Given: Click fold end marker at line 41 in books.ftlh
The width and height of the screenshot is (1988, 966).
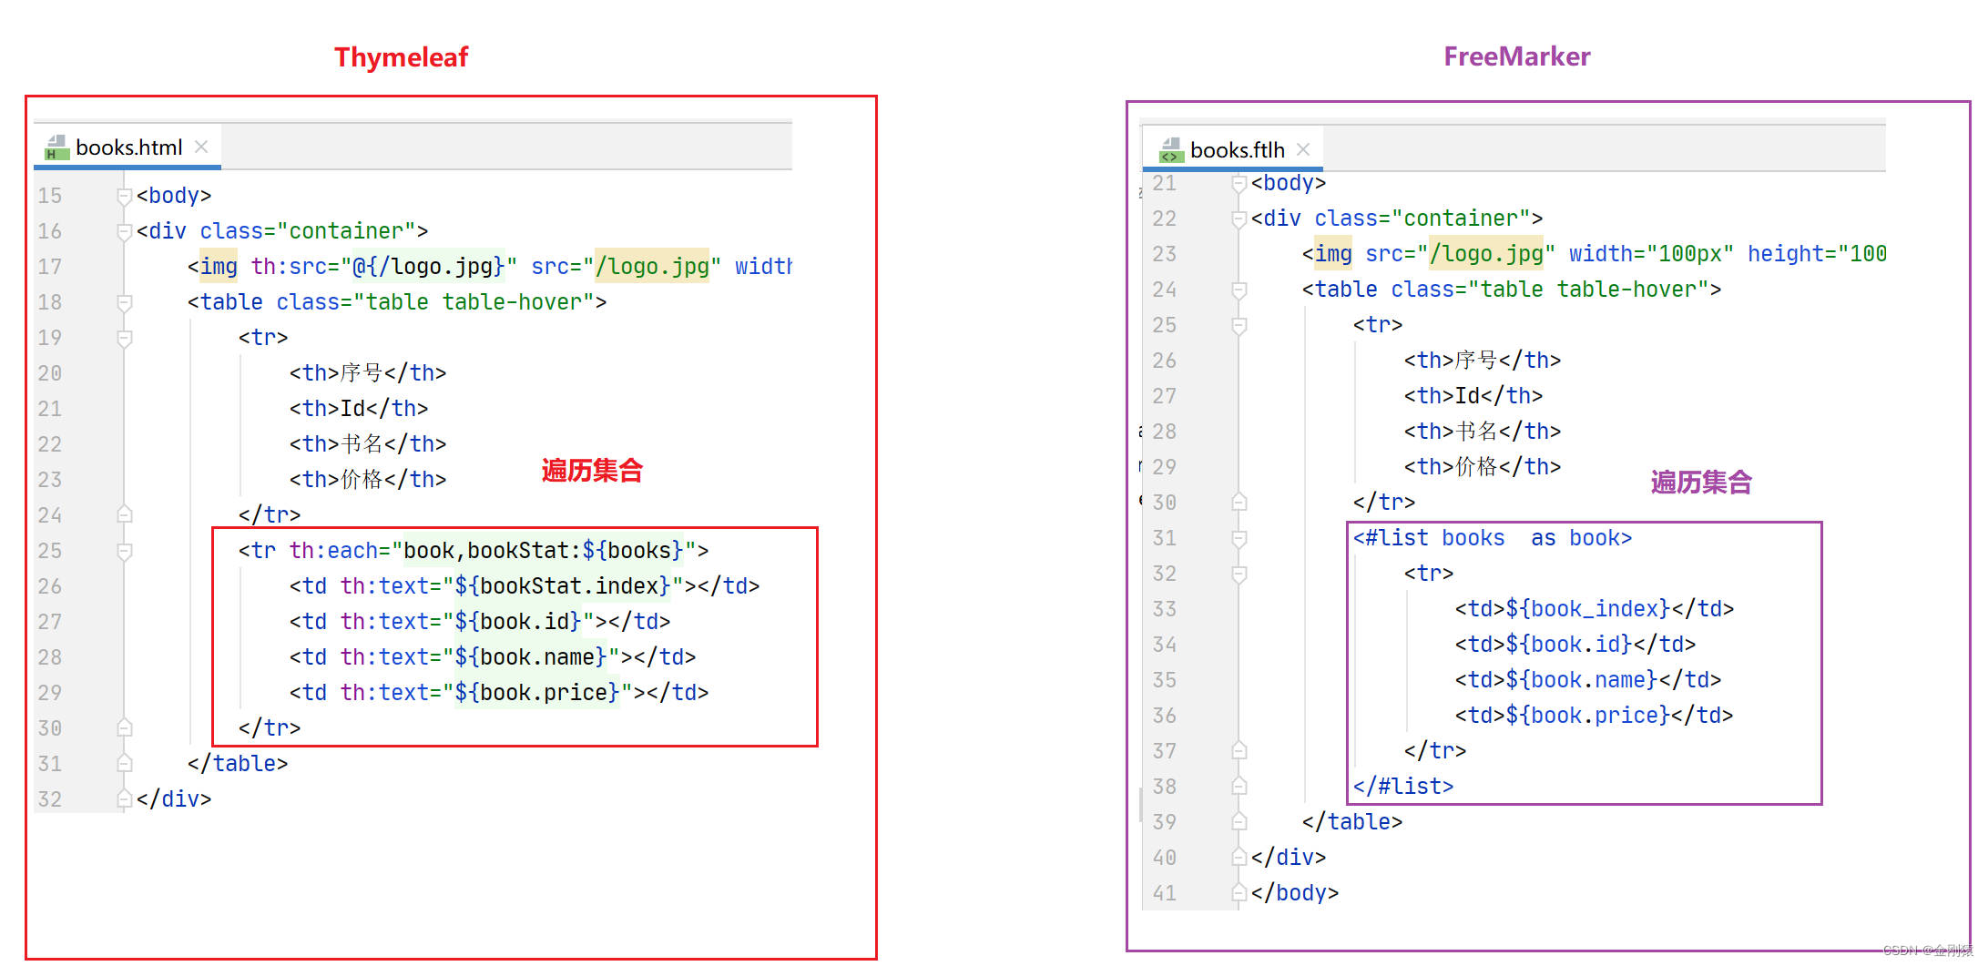Looking at the screenshot, I should [1239, 893].
